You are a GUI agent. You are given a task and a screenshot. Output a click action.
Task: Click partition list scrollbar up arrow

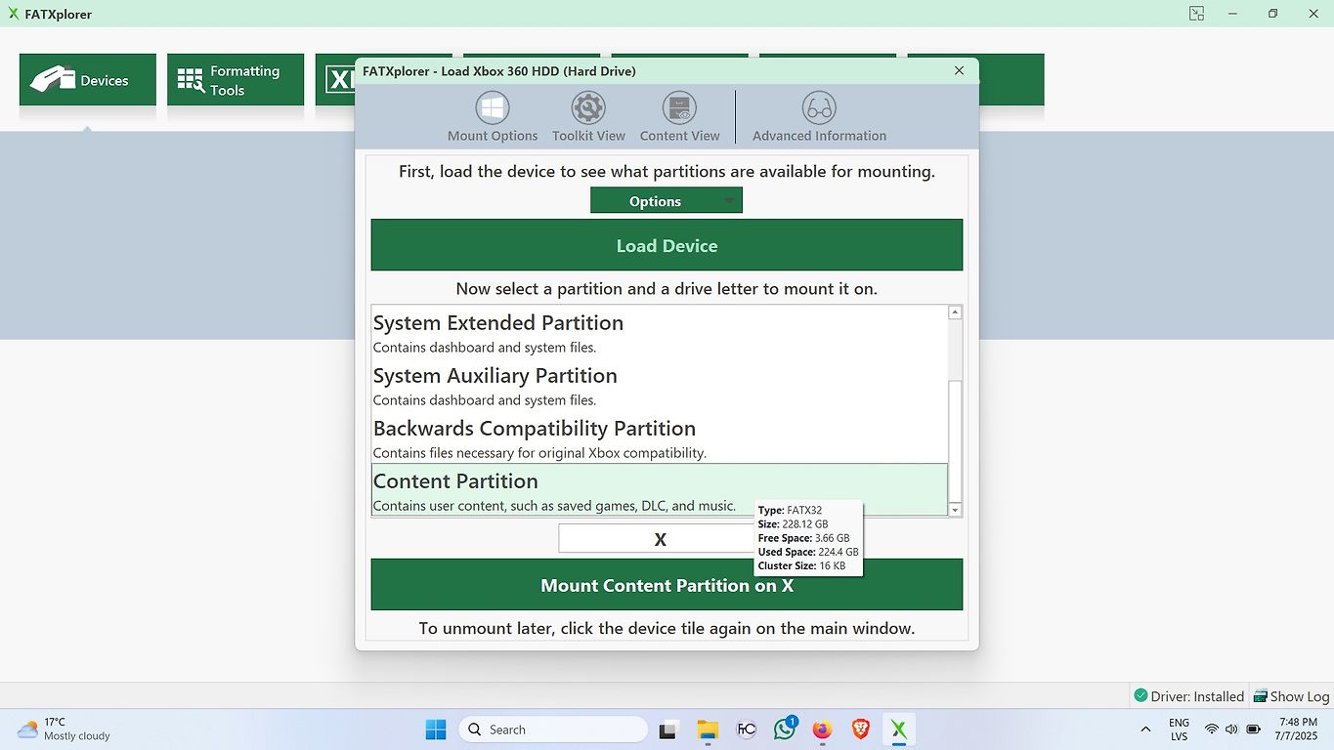click(955, 312)
